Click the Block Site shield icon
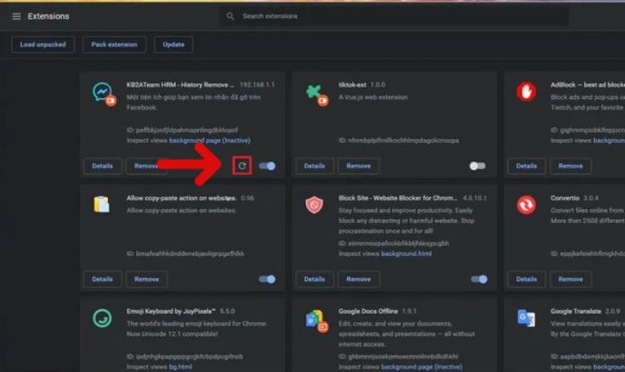 coord(314,206)
